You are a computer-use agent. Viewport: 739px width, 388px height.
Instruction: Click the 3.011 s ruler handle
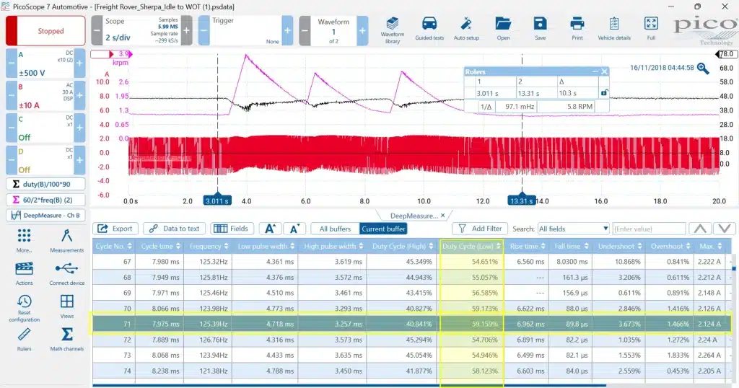click(x=217, y=200)
